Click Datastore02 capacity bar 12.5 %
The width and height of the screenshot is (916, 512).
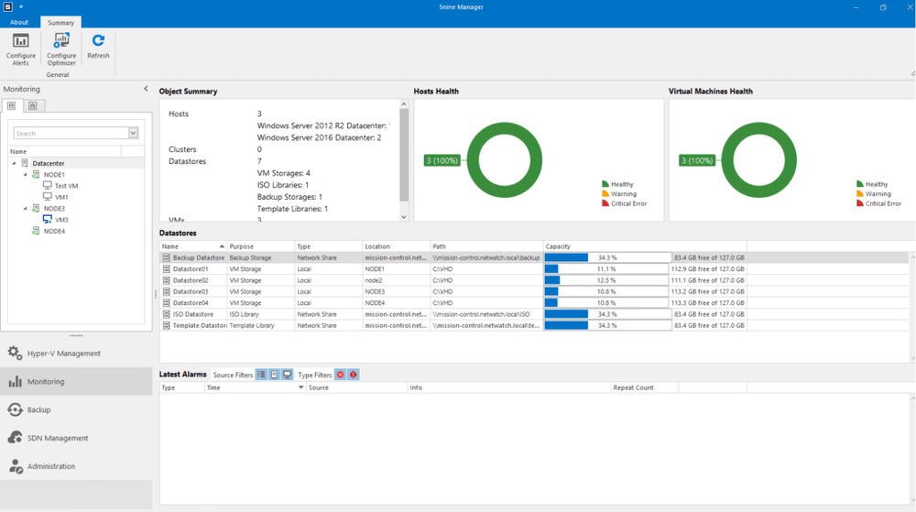[x=606, y=280]
